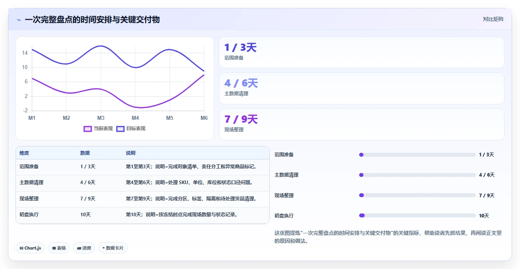
Task: Click the 初盘执行 progress bar
Action: pos(417,215)
